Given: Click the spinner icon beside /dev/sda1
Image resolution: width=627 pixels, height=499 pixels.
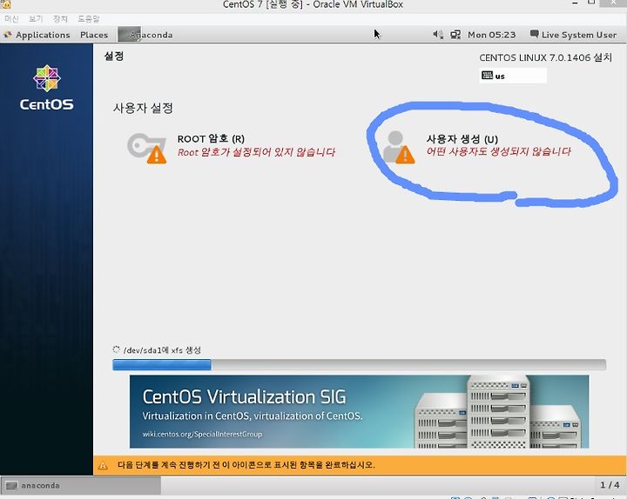Looking at the screenshot, I should (x=117, y=349).
